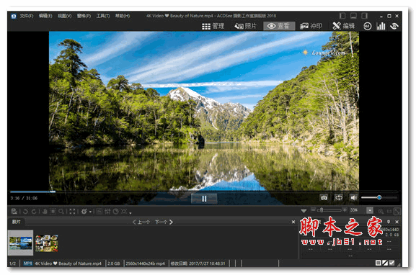Adjust the zoom level slider
The image size is (416, 275).
coord(329,210)
